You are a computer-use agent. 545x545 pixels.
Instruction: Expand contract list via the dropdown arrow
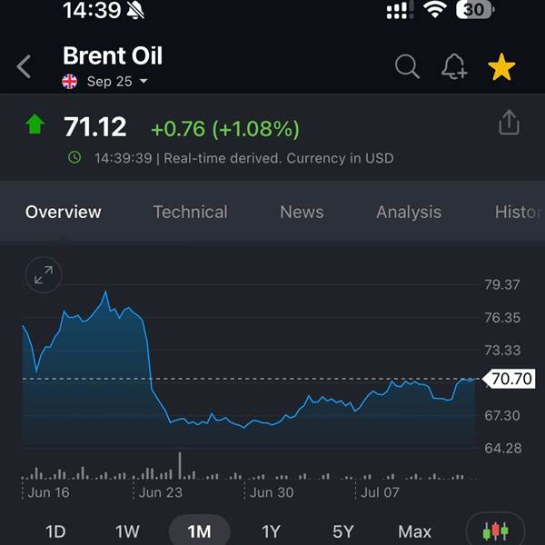pos(144,82)
